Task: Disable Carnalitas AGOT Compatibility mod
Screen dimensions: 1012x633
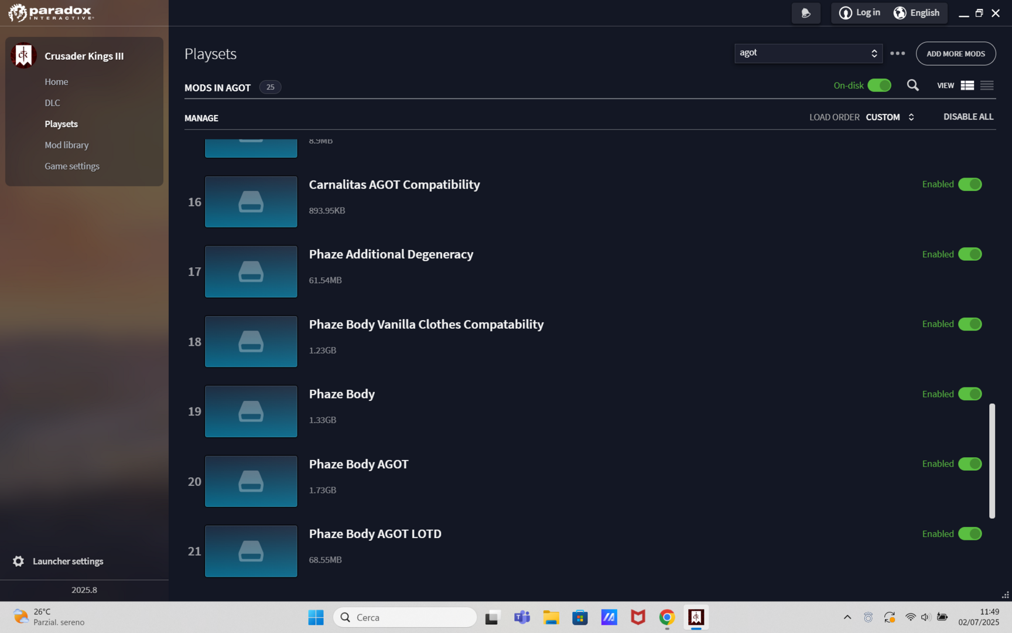Action: click(x=970, y=184)
